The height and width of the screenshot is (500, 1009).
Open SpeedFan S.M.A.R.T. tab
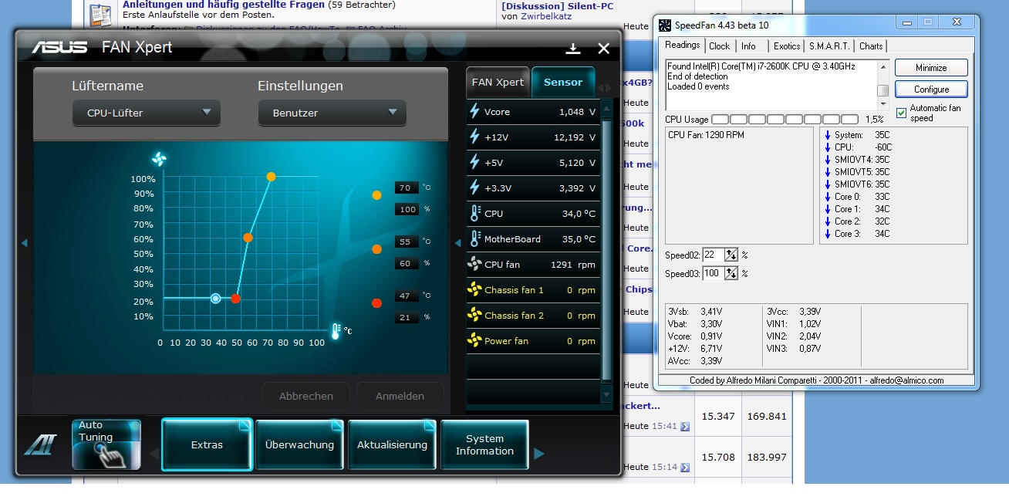829,46
